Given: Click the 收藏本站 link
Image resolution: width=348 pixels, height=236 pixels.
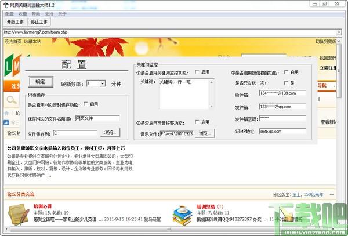Looking at the screenshot, I should [x=32, y=42].
